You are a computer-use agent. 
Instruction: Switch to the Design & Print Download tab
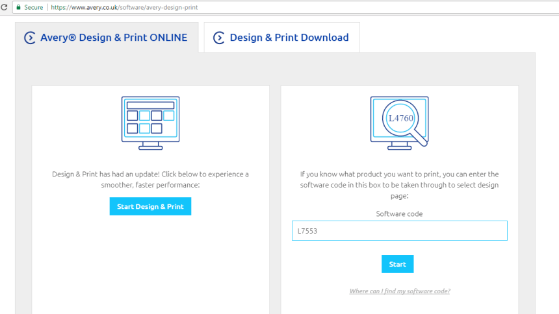281,38
